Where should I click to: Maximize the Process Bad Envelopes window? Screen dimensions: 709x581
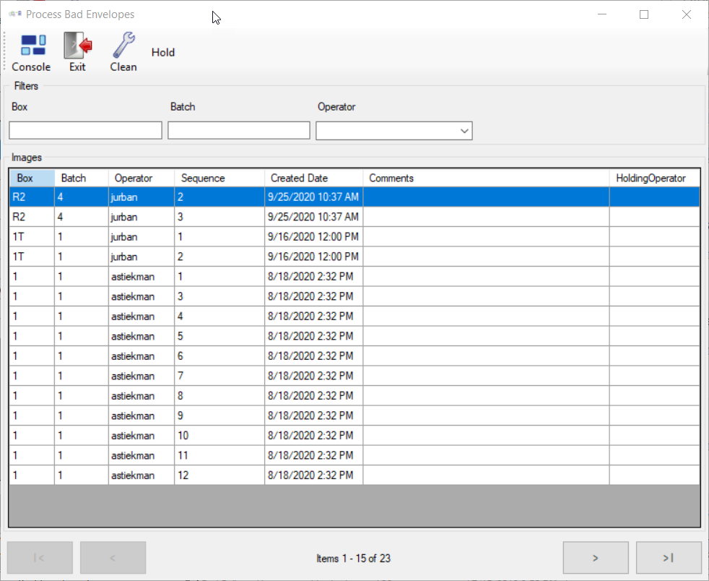coord(644,14)
